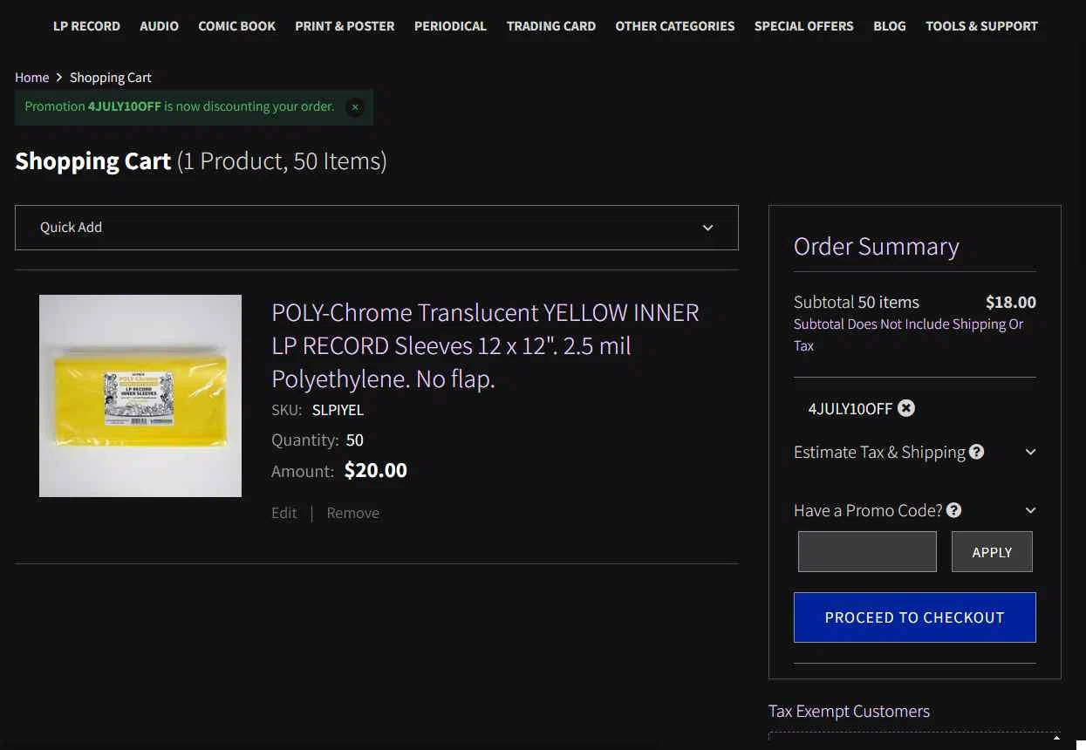The width and height of the screenshot is (1086, 750).
Task: Remove the 4JULY10OFF promo code with the x icon
Action: (906, 408)
